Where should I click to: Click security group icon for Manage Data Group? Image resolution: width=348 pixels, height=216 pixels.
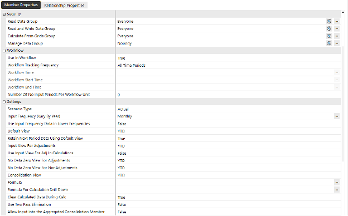(329, 43)
